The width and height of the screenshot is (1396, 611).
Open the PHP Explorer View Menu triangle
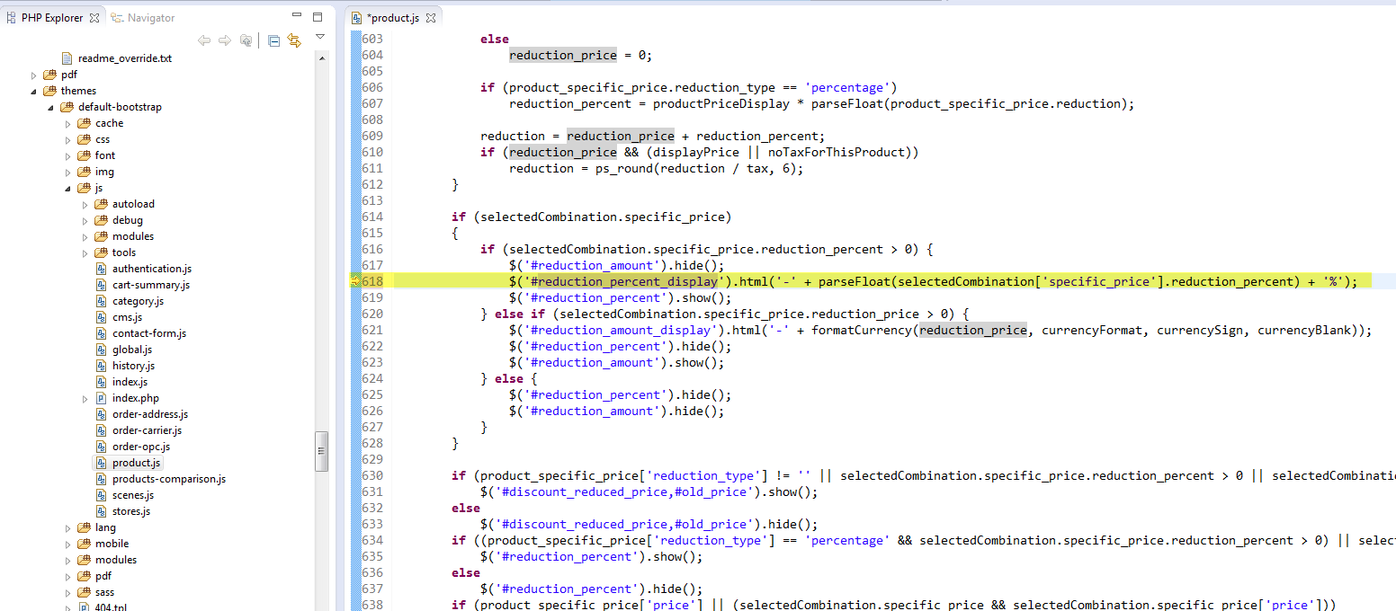[x=319, y=38]
